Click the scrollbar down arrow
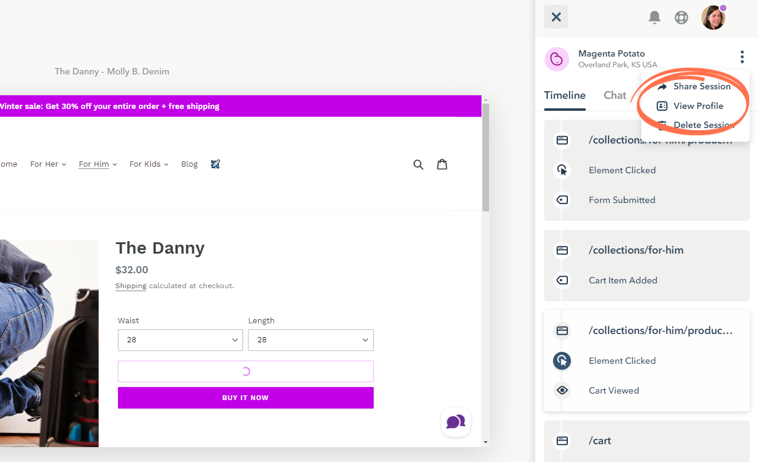The height and width of the screenshot is (462, 764). [486, 442]
